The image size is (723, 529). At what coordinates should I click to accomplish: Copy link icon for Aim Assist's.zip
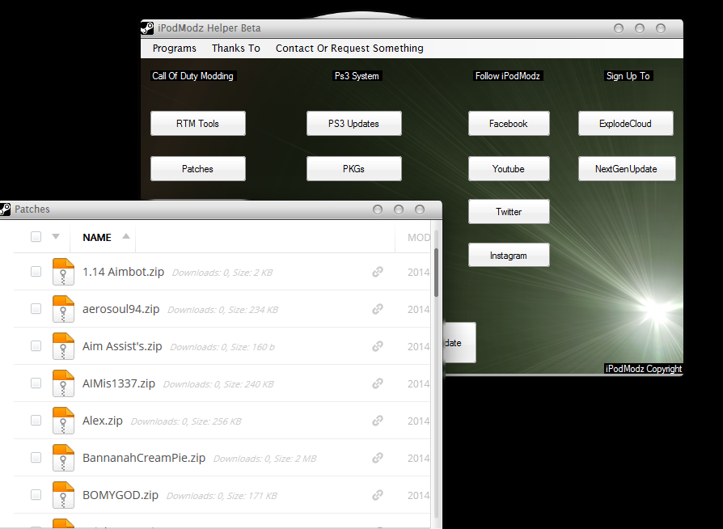tap(378, 346)
